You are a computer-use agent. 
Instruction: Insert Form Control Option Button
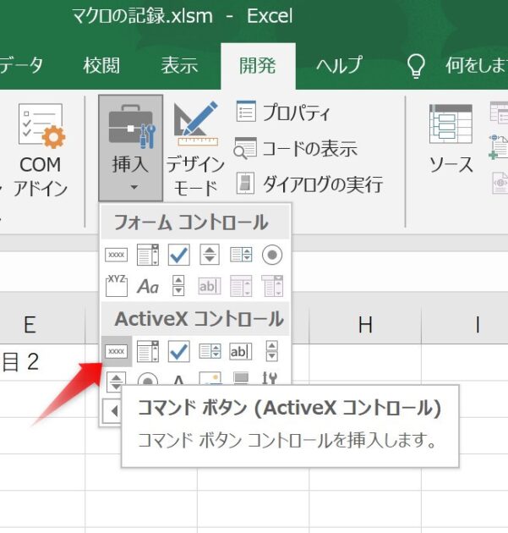[272, 255]
